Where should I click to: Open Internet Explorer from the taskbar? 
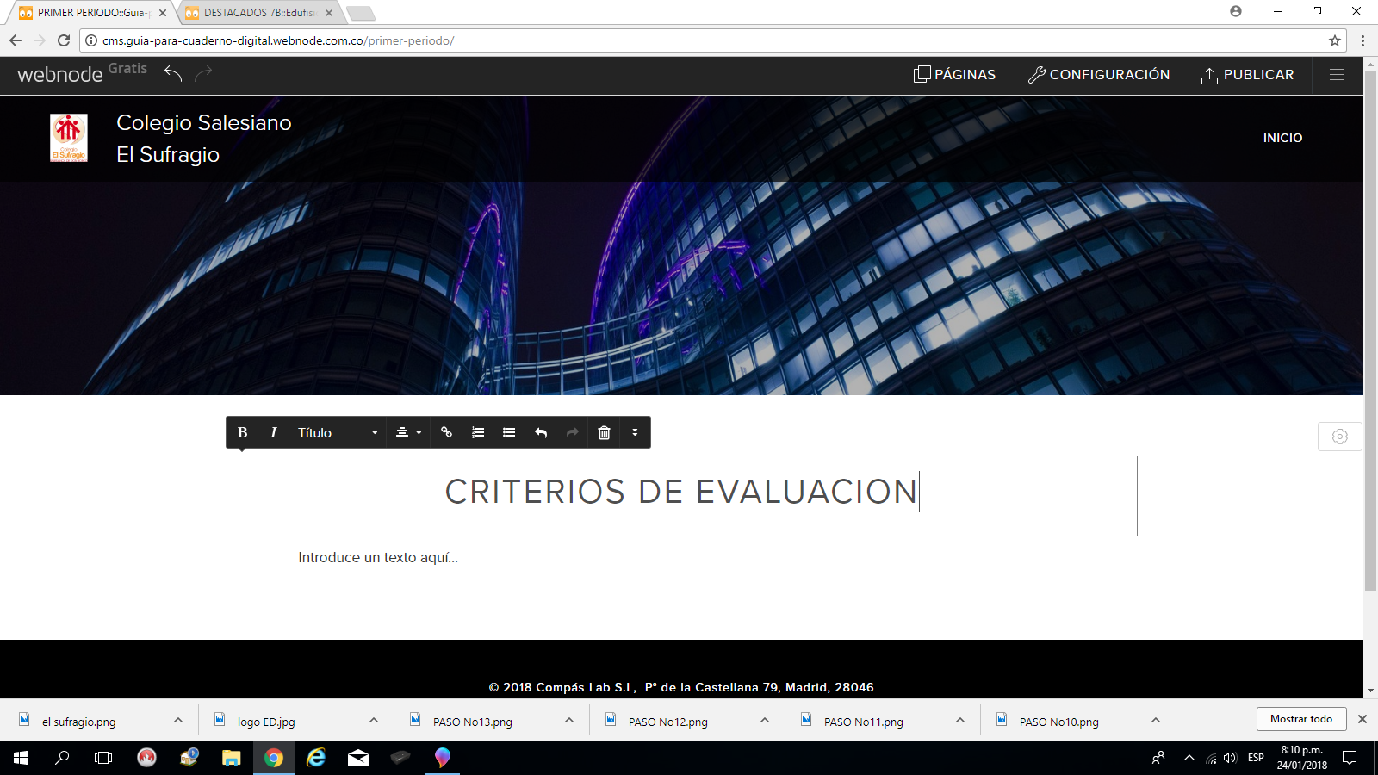tap(316, 758)
